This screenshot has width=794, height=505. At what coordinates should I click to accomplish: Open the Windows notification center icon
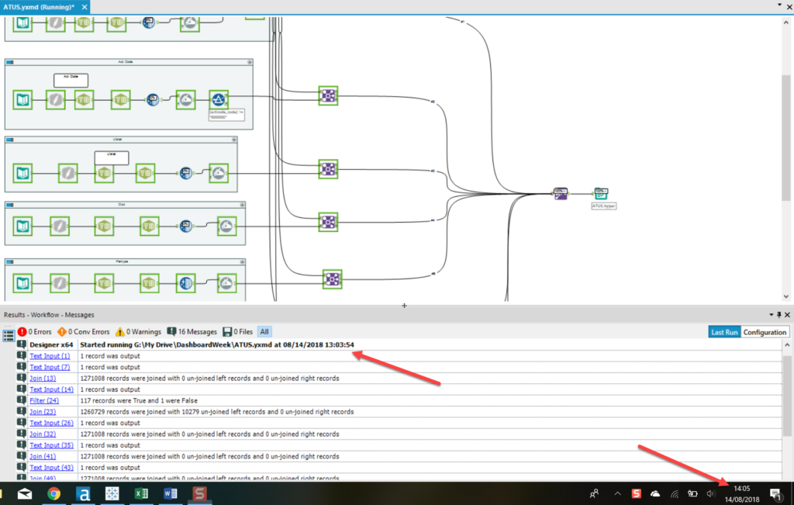point(775,494)
